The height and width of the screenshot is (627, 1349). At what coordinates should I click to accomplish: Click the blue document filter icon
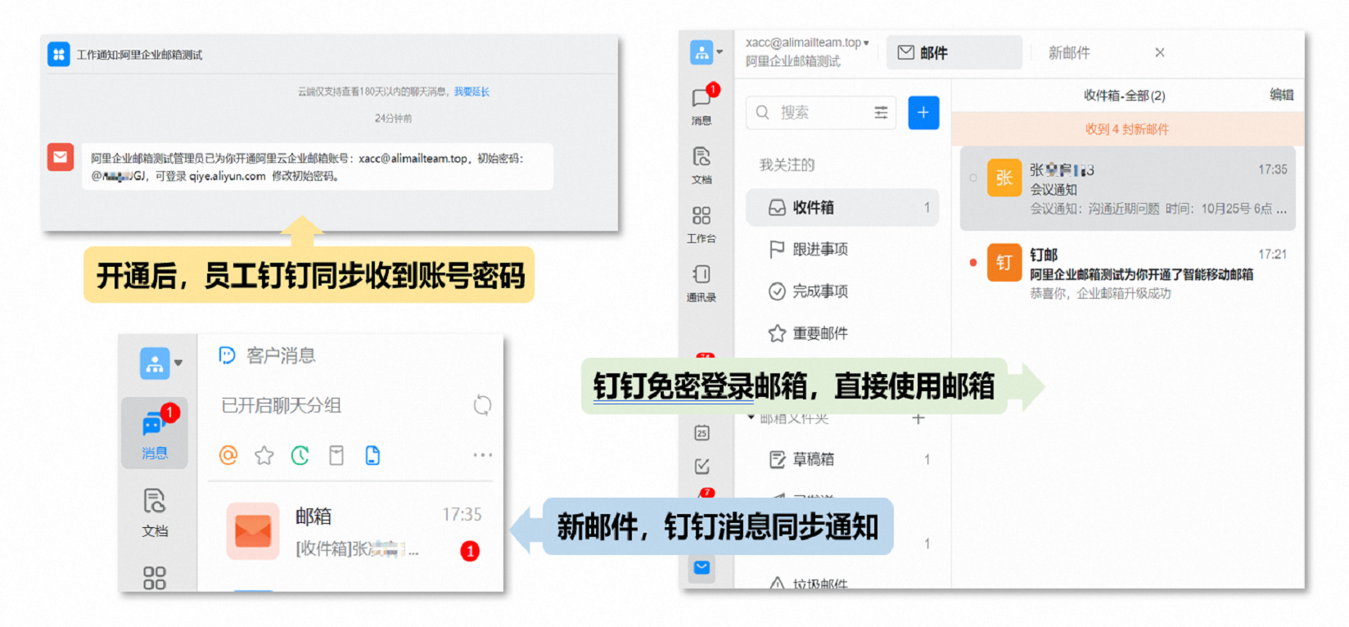coord(372,455)
